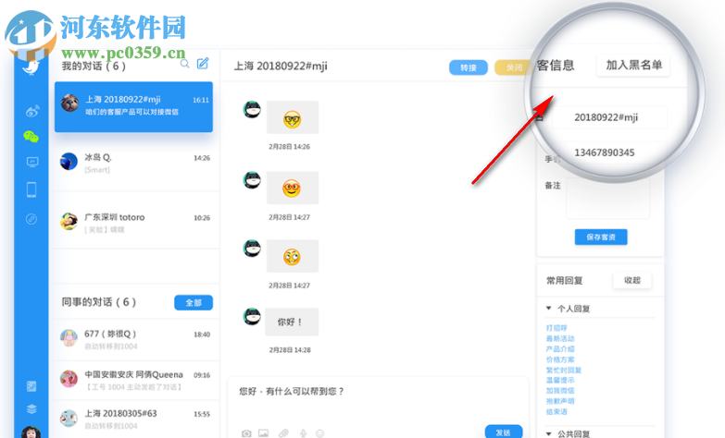Click the 你好！ message bubble
Viewport: 725px width, 438px height.
click(x=292, y=322)
